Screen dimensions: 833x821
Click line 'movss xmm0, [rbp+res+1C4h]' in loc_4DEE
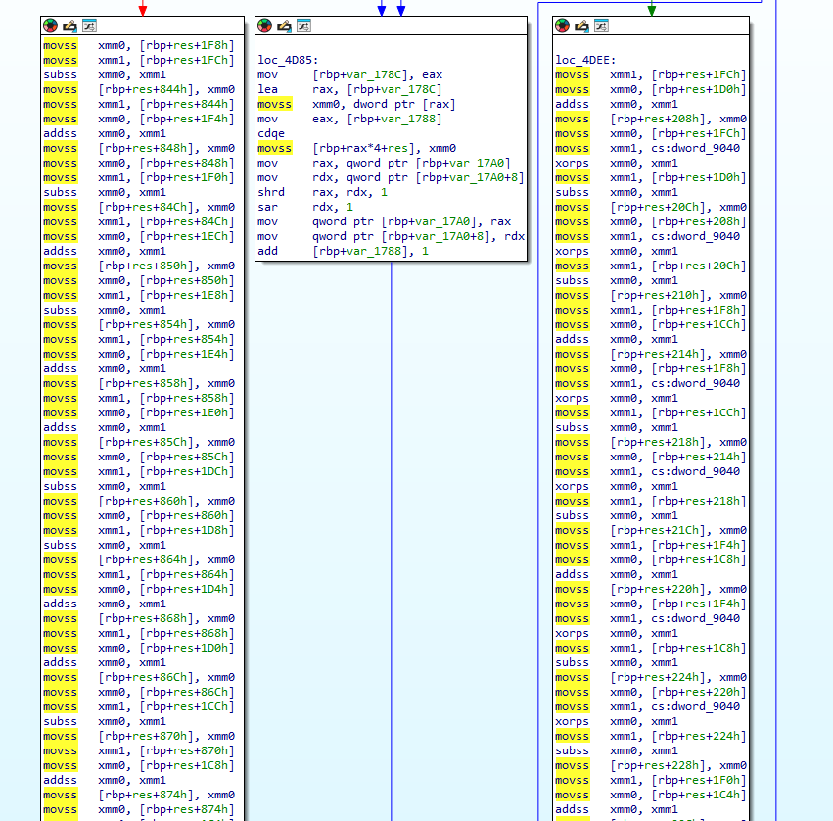(x=651, y=795)
